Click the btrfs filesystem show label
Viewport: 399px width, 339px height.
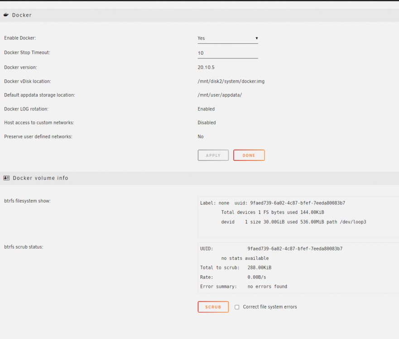27,201
